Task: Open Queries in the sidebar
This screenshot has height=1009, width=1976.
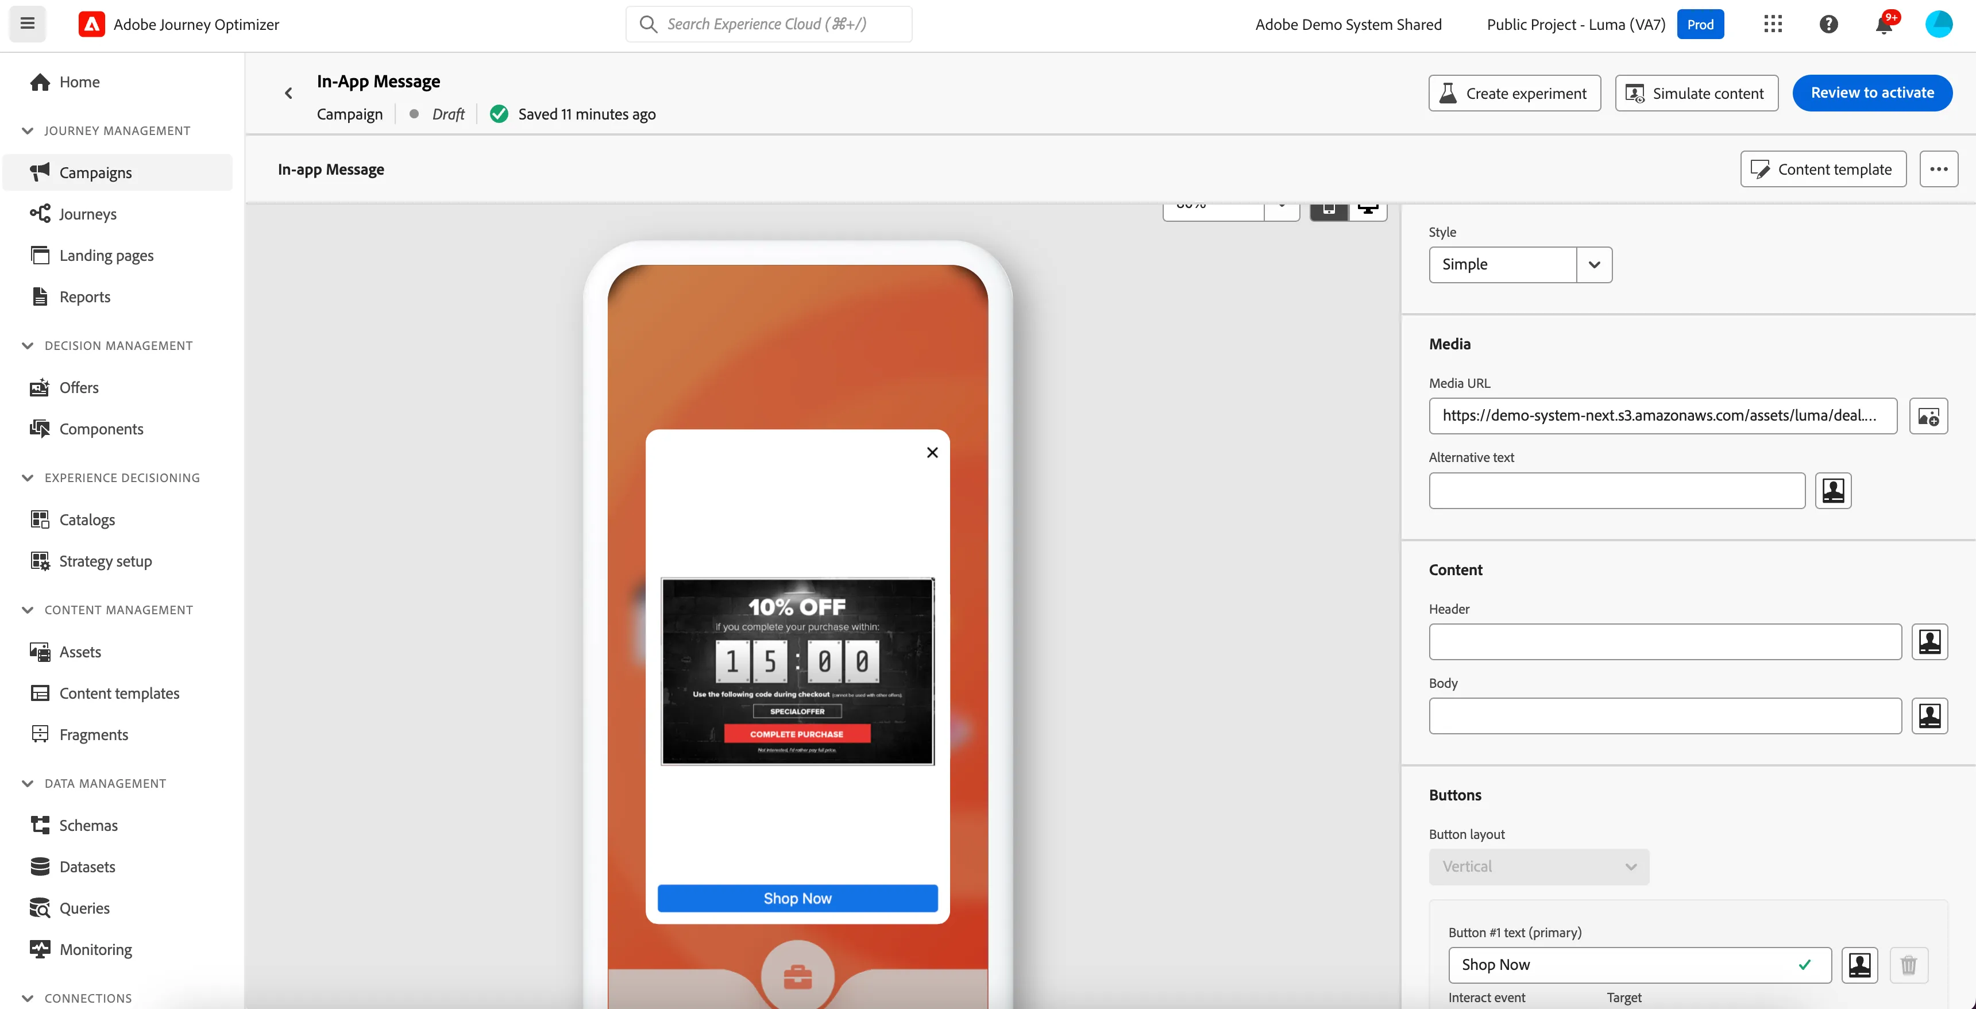Action: pyautogui.click(x=84, y=908)
